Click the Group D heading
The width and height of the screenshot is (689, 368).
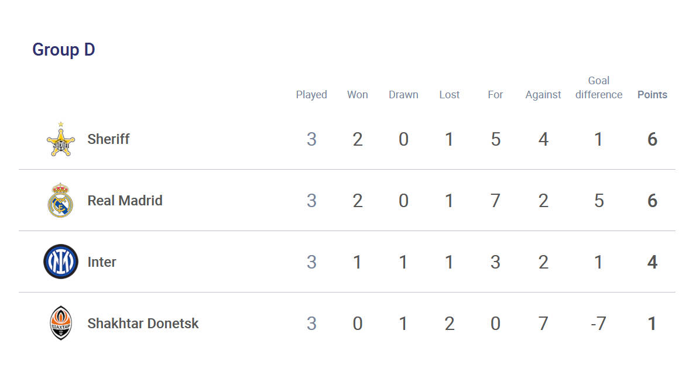(x=64, y=50)
